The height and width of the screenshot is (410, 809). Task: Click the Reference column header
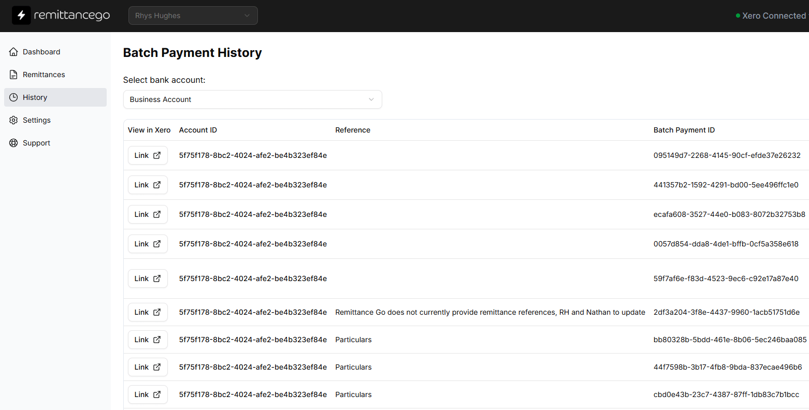click(x=353, y=130)
